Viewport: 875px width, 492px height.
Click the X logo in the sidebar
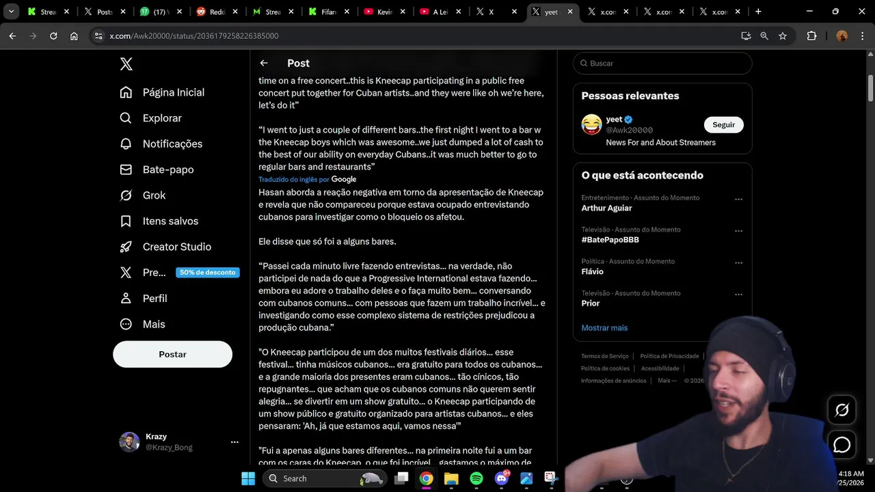click(x=126, y=64)
